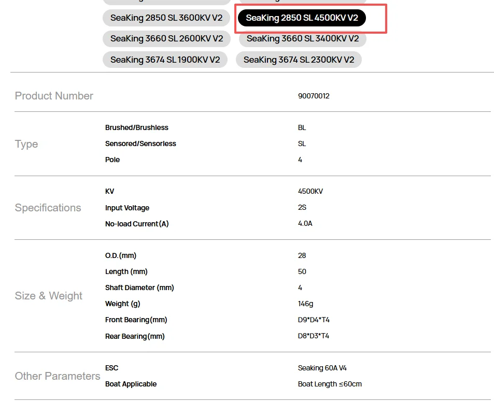Click the D8*D3*T4 bearing value
The width and height of the screenshot is (494, 402).
(x=314, y=336)
